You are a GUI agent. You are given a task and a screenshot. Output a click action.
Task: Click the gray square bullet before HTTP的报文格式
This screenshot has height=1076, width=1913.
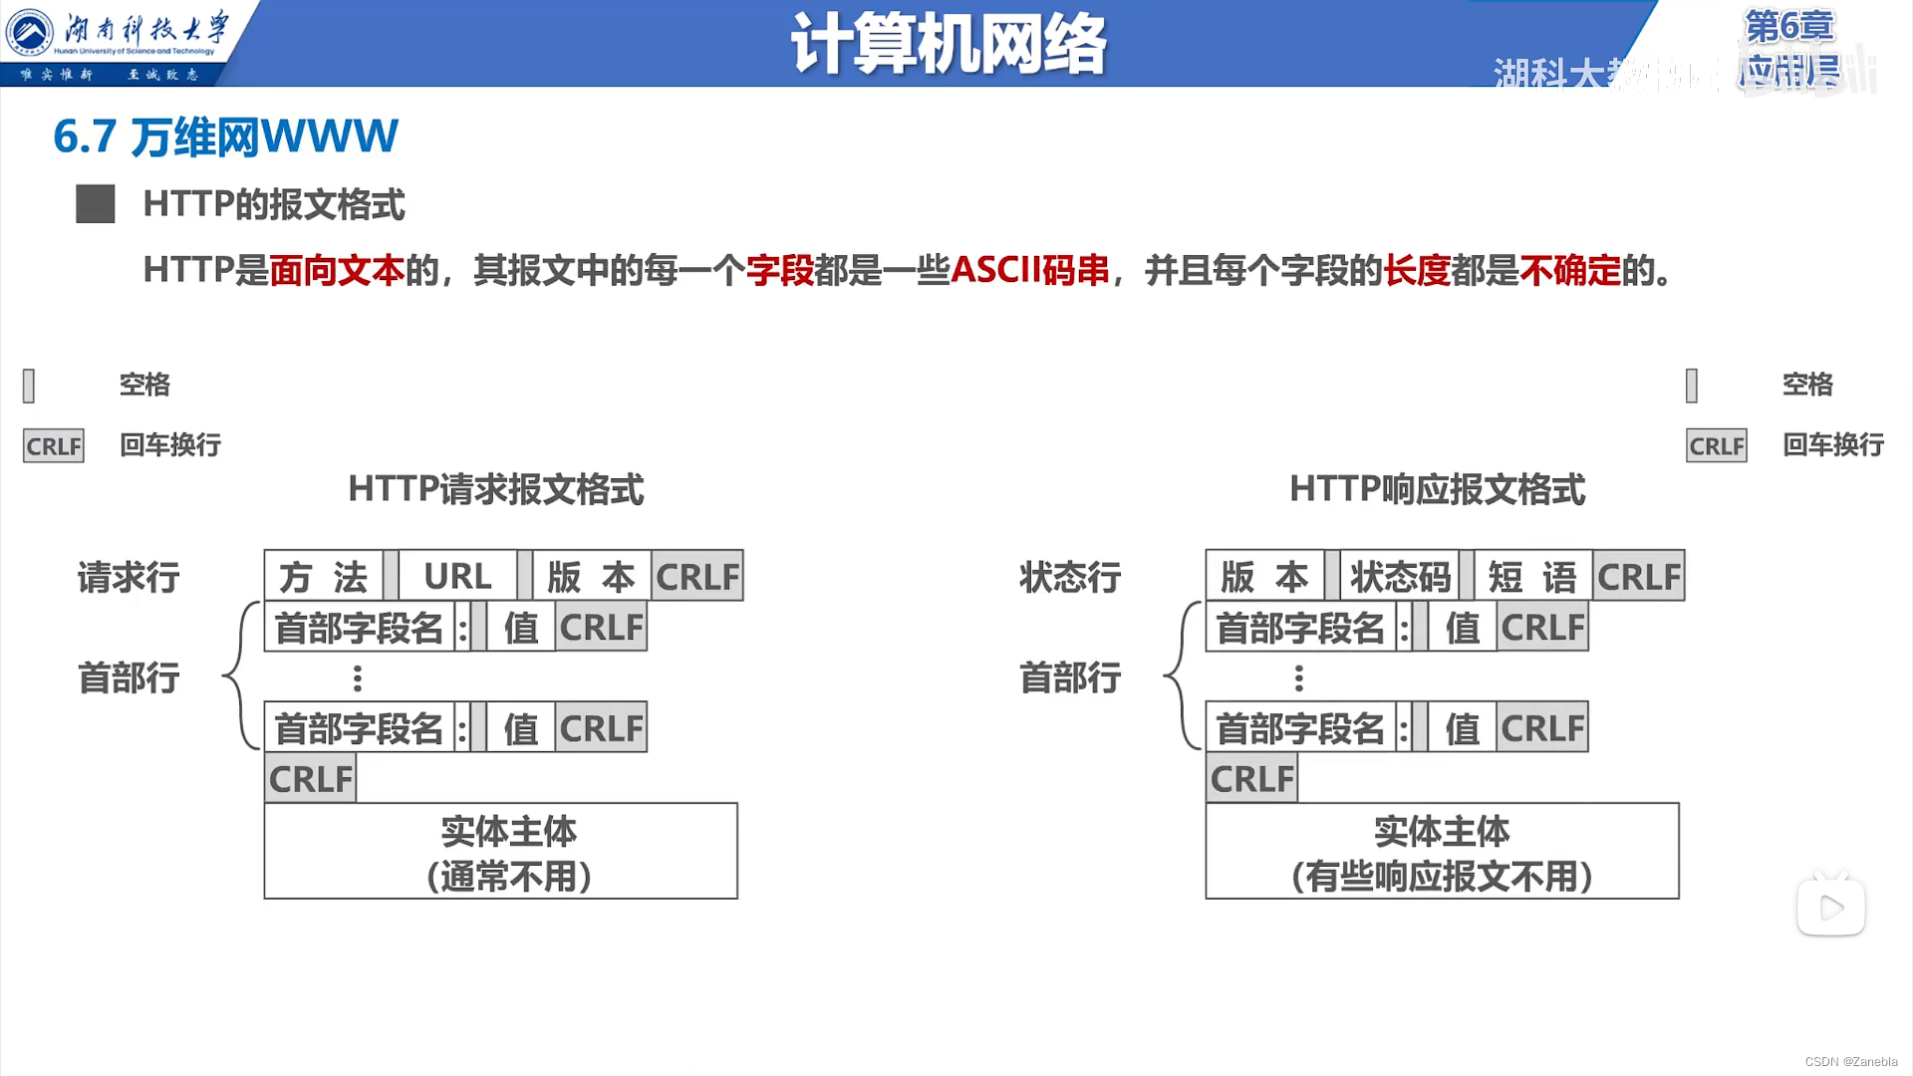96,203
